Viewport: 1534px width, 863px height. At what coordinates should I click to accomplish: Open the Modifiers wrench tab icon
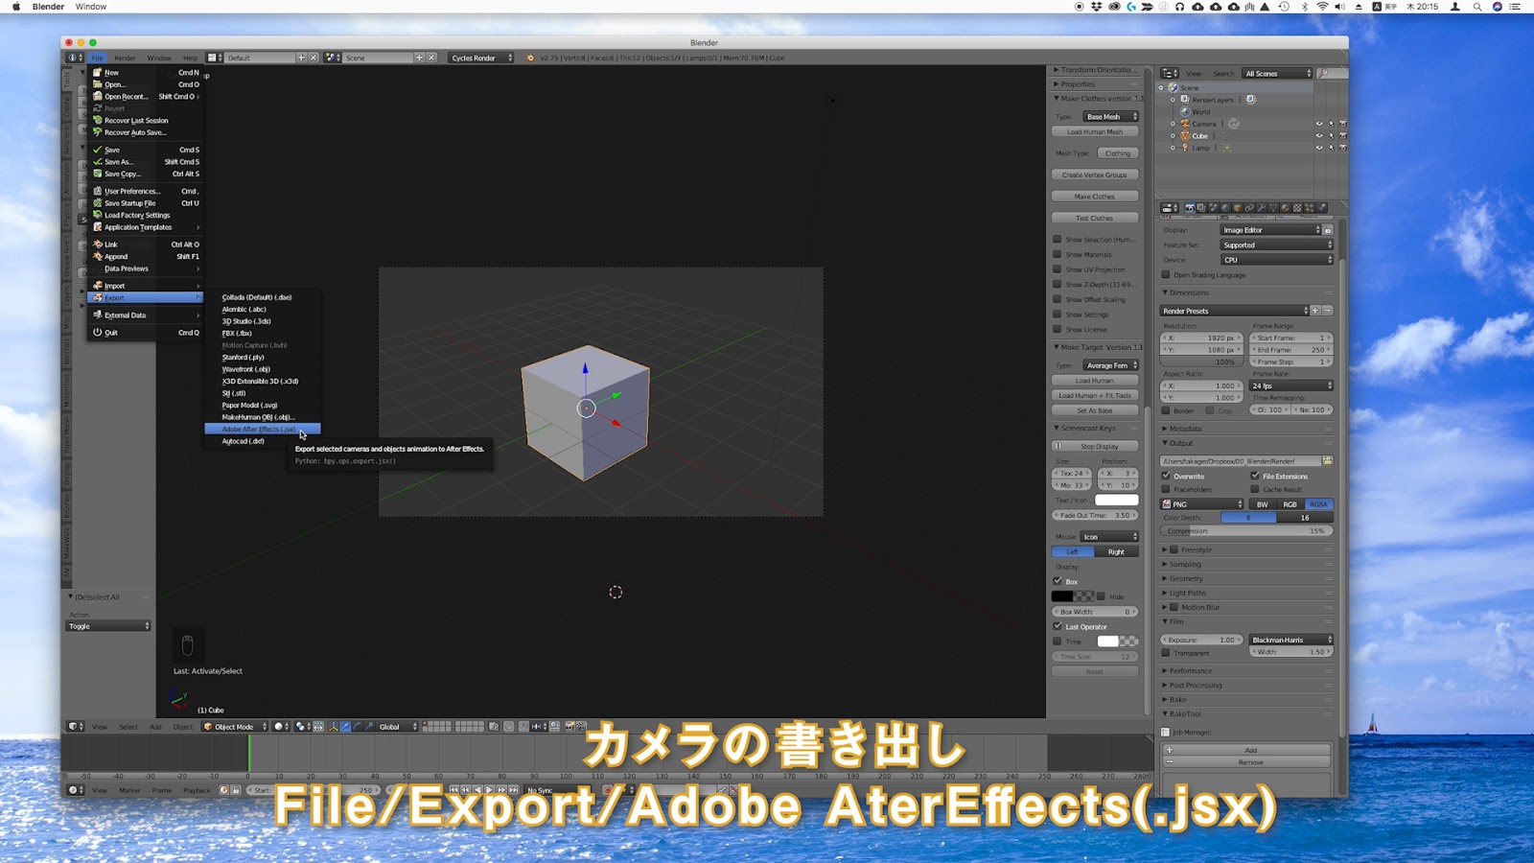coord(1262,207)
